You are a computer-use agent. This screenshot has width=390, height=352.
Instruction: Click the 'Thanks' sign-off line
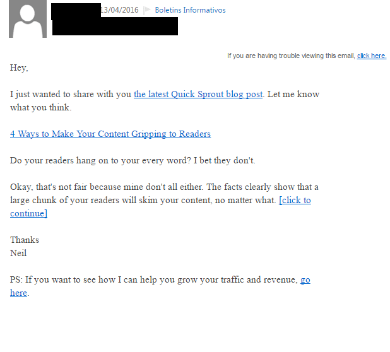pos(25,240)
